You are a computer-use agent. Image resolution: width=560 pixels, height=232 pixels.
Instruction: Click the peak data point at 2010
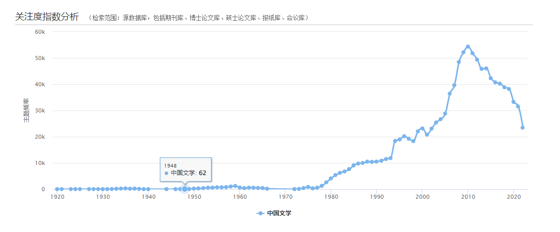coord(468,46)
